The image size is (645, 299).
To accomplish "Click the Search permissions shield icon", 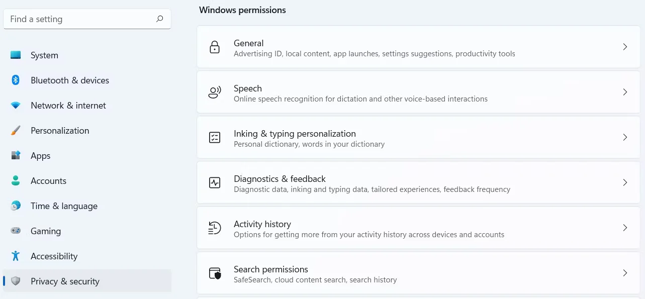I will click(x=215, y=273).
